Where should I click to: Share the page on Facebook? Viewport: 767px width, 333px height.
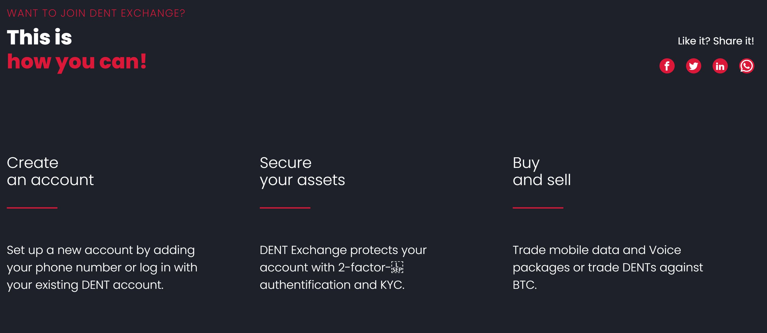point(667,66)
